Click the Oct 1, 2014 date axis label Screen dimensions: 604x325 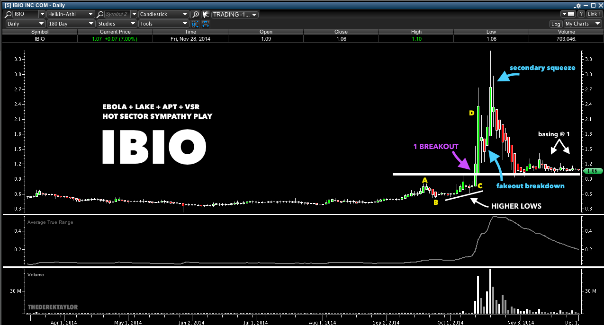pyautogui.click(x=450, y=322)
